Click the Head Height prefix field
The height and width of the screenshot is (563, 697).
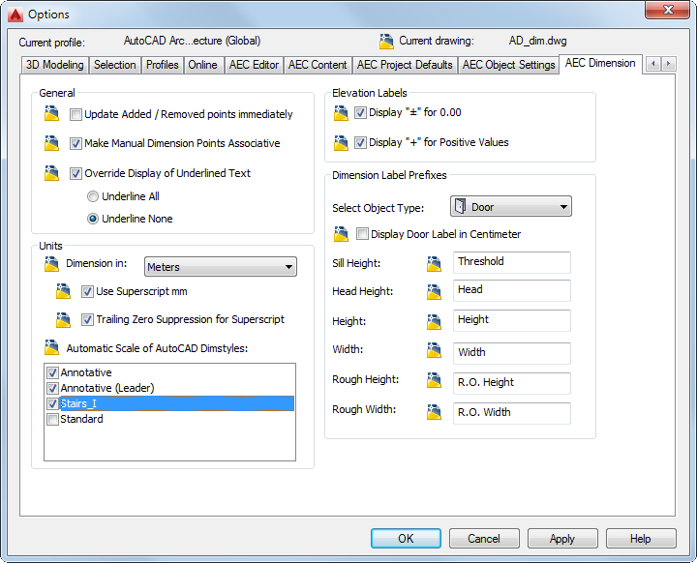tap(512, 290)
